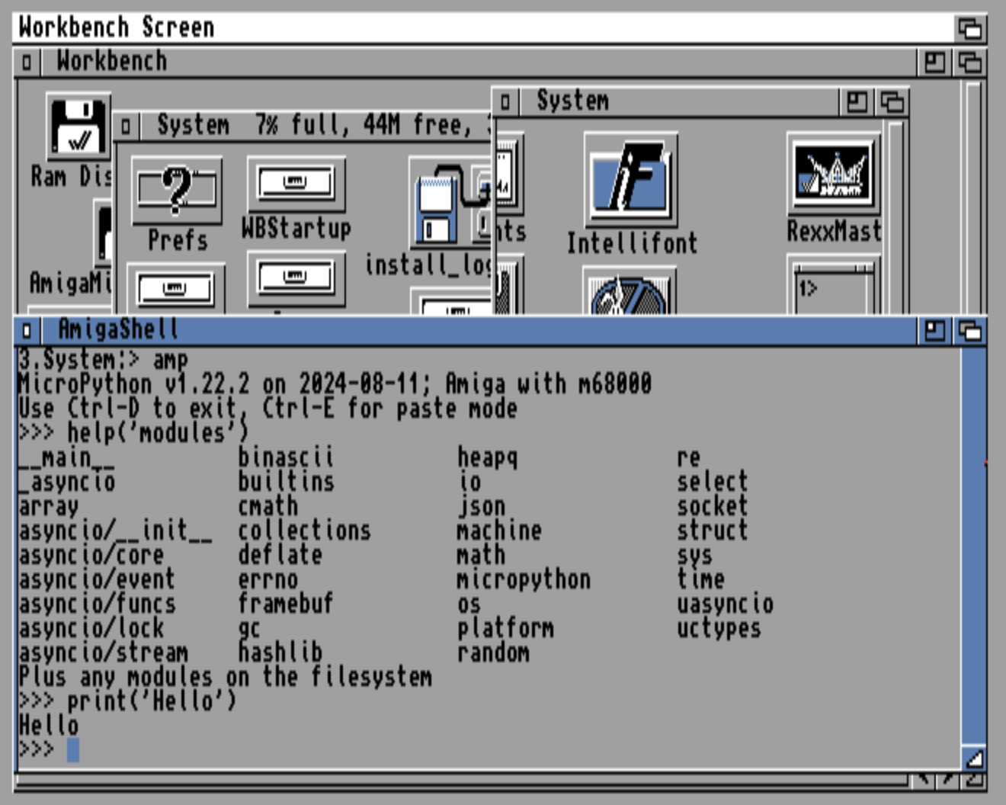Launch the RexxMast crown icon
The height and width of the screenshot is (805, 1006).
click(833, 173)
